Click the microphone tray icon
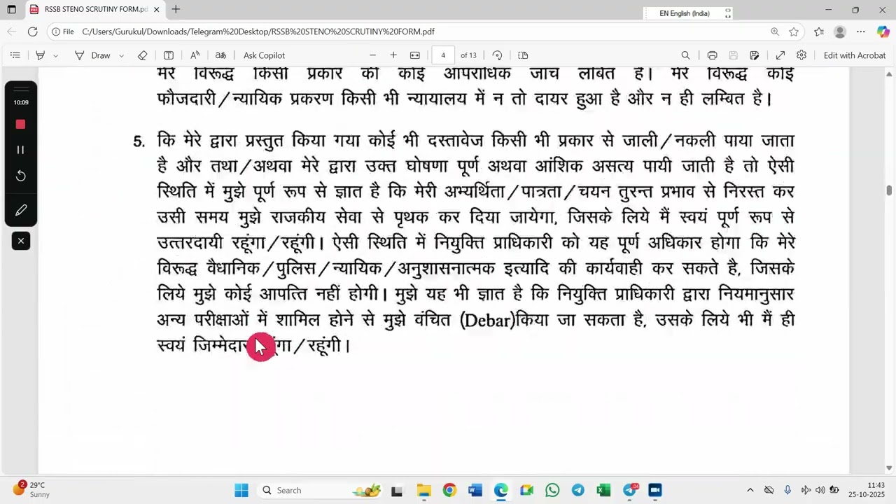The image size is (896, 504). [x=787, y=490]
